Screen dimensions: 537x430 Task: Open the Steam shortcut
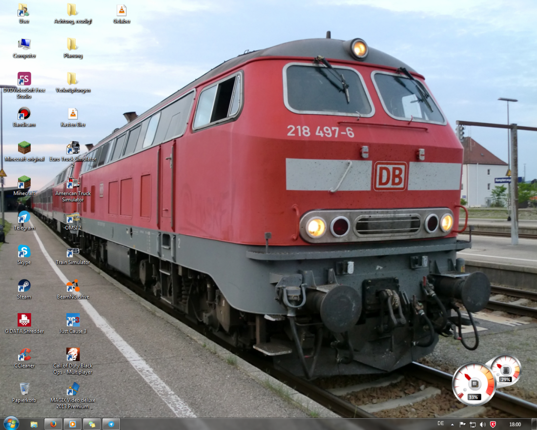24,289
